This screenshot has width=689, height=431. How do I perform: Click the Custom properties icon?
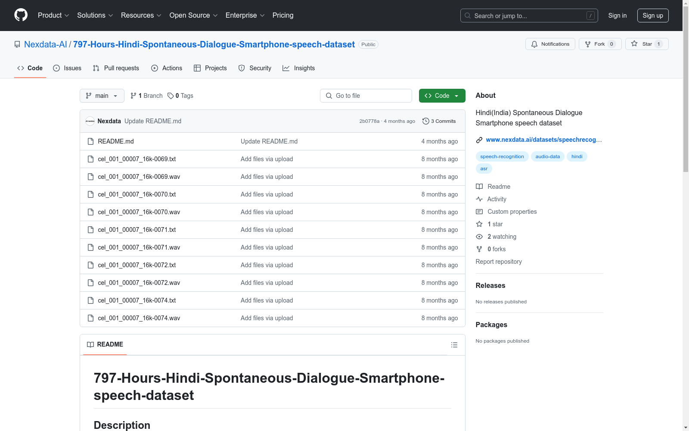tap(479, 212)
